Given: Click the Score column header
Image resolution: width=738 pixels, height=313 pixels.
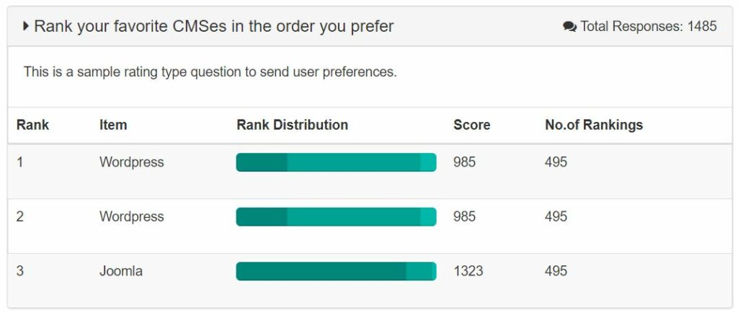Looking at the screenshot, I should pyautogui.click(x=471, y=125).
